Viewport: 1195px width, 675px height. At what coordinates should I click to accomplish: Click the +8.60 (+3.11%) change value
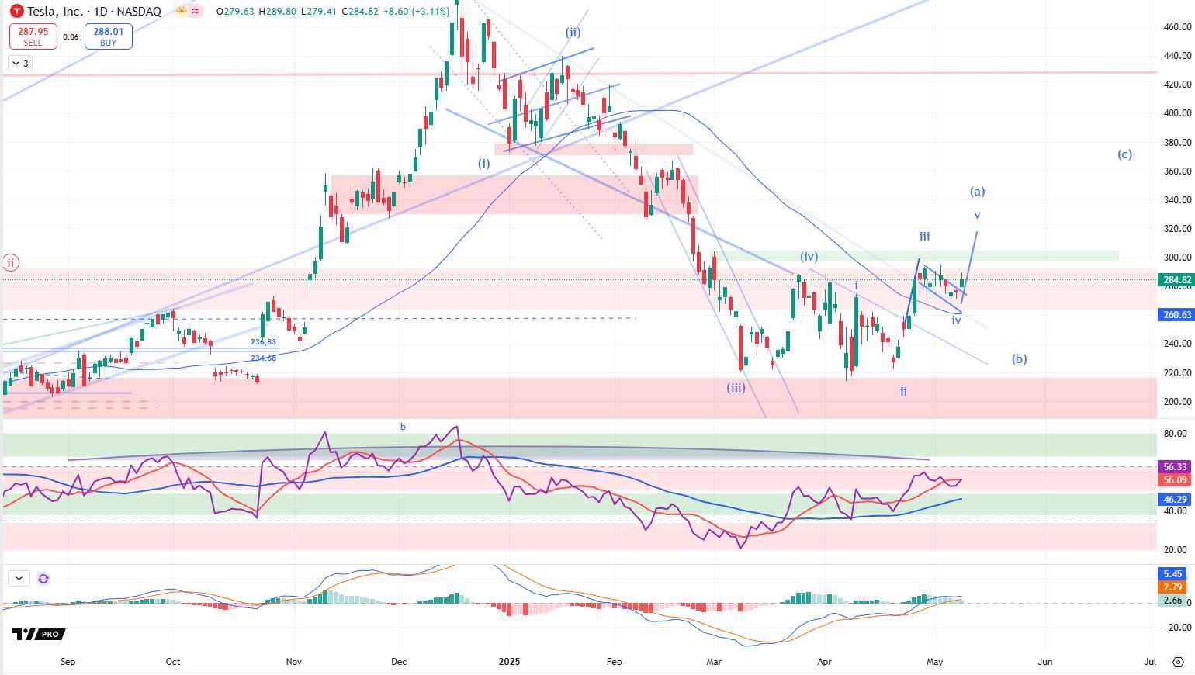(416, 12)
